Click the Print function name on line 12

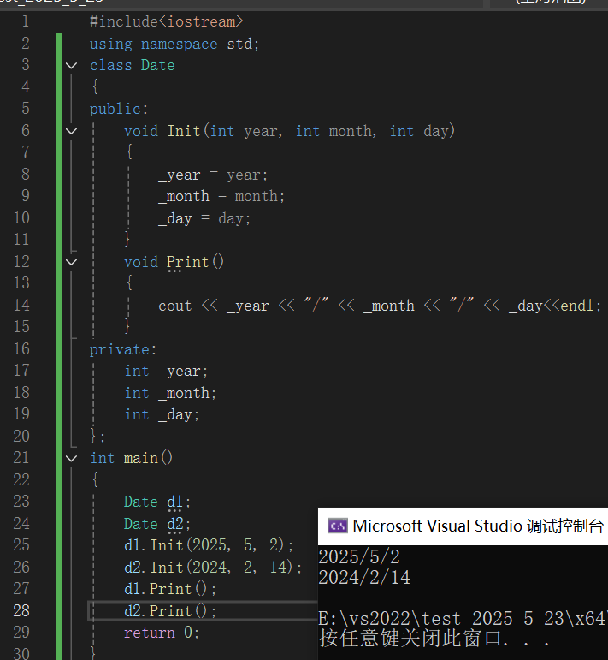187,262
